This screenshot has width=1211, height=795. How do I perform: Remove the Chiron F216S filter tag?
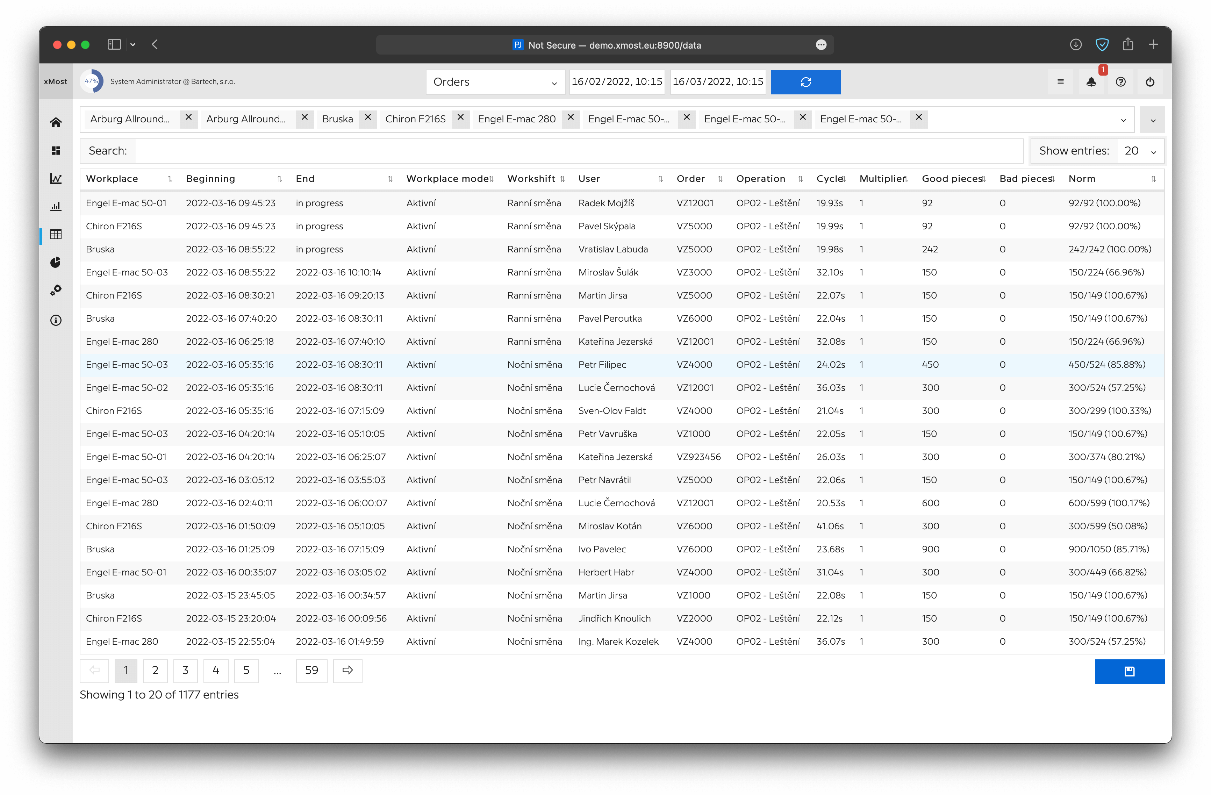(x=460, y=117)
